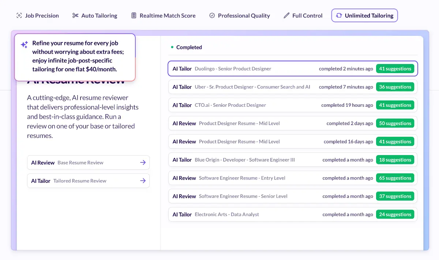Open the Duolingo Senior Product Designer entry
This screenshot has height=260, width=439.
[233, 69]
